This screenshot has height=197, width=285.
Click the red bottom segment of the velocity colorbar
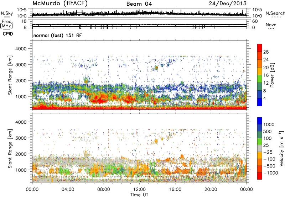point(260,176)
